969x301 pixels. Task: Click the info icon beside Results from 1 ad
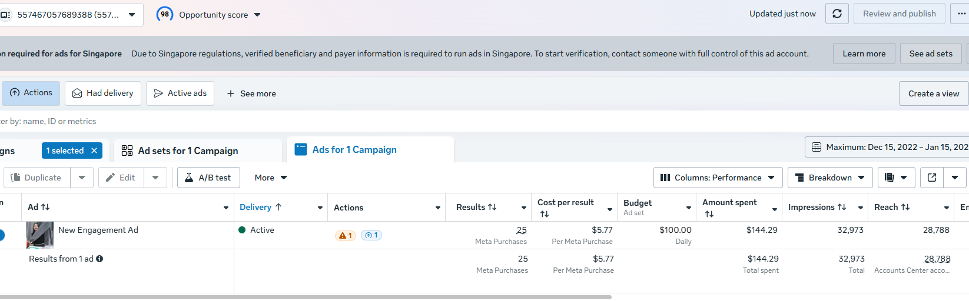coord(99,259)
